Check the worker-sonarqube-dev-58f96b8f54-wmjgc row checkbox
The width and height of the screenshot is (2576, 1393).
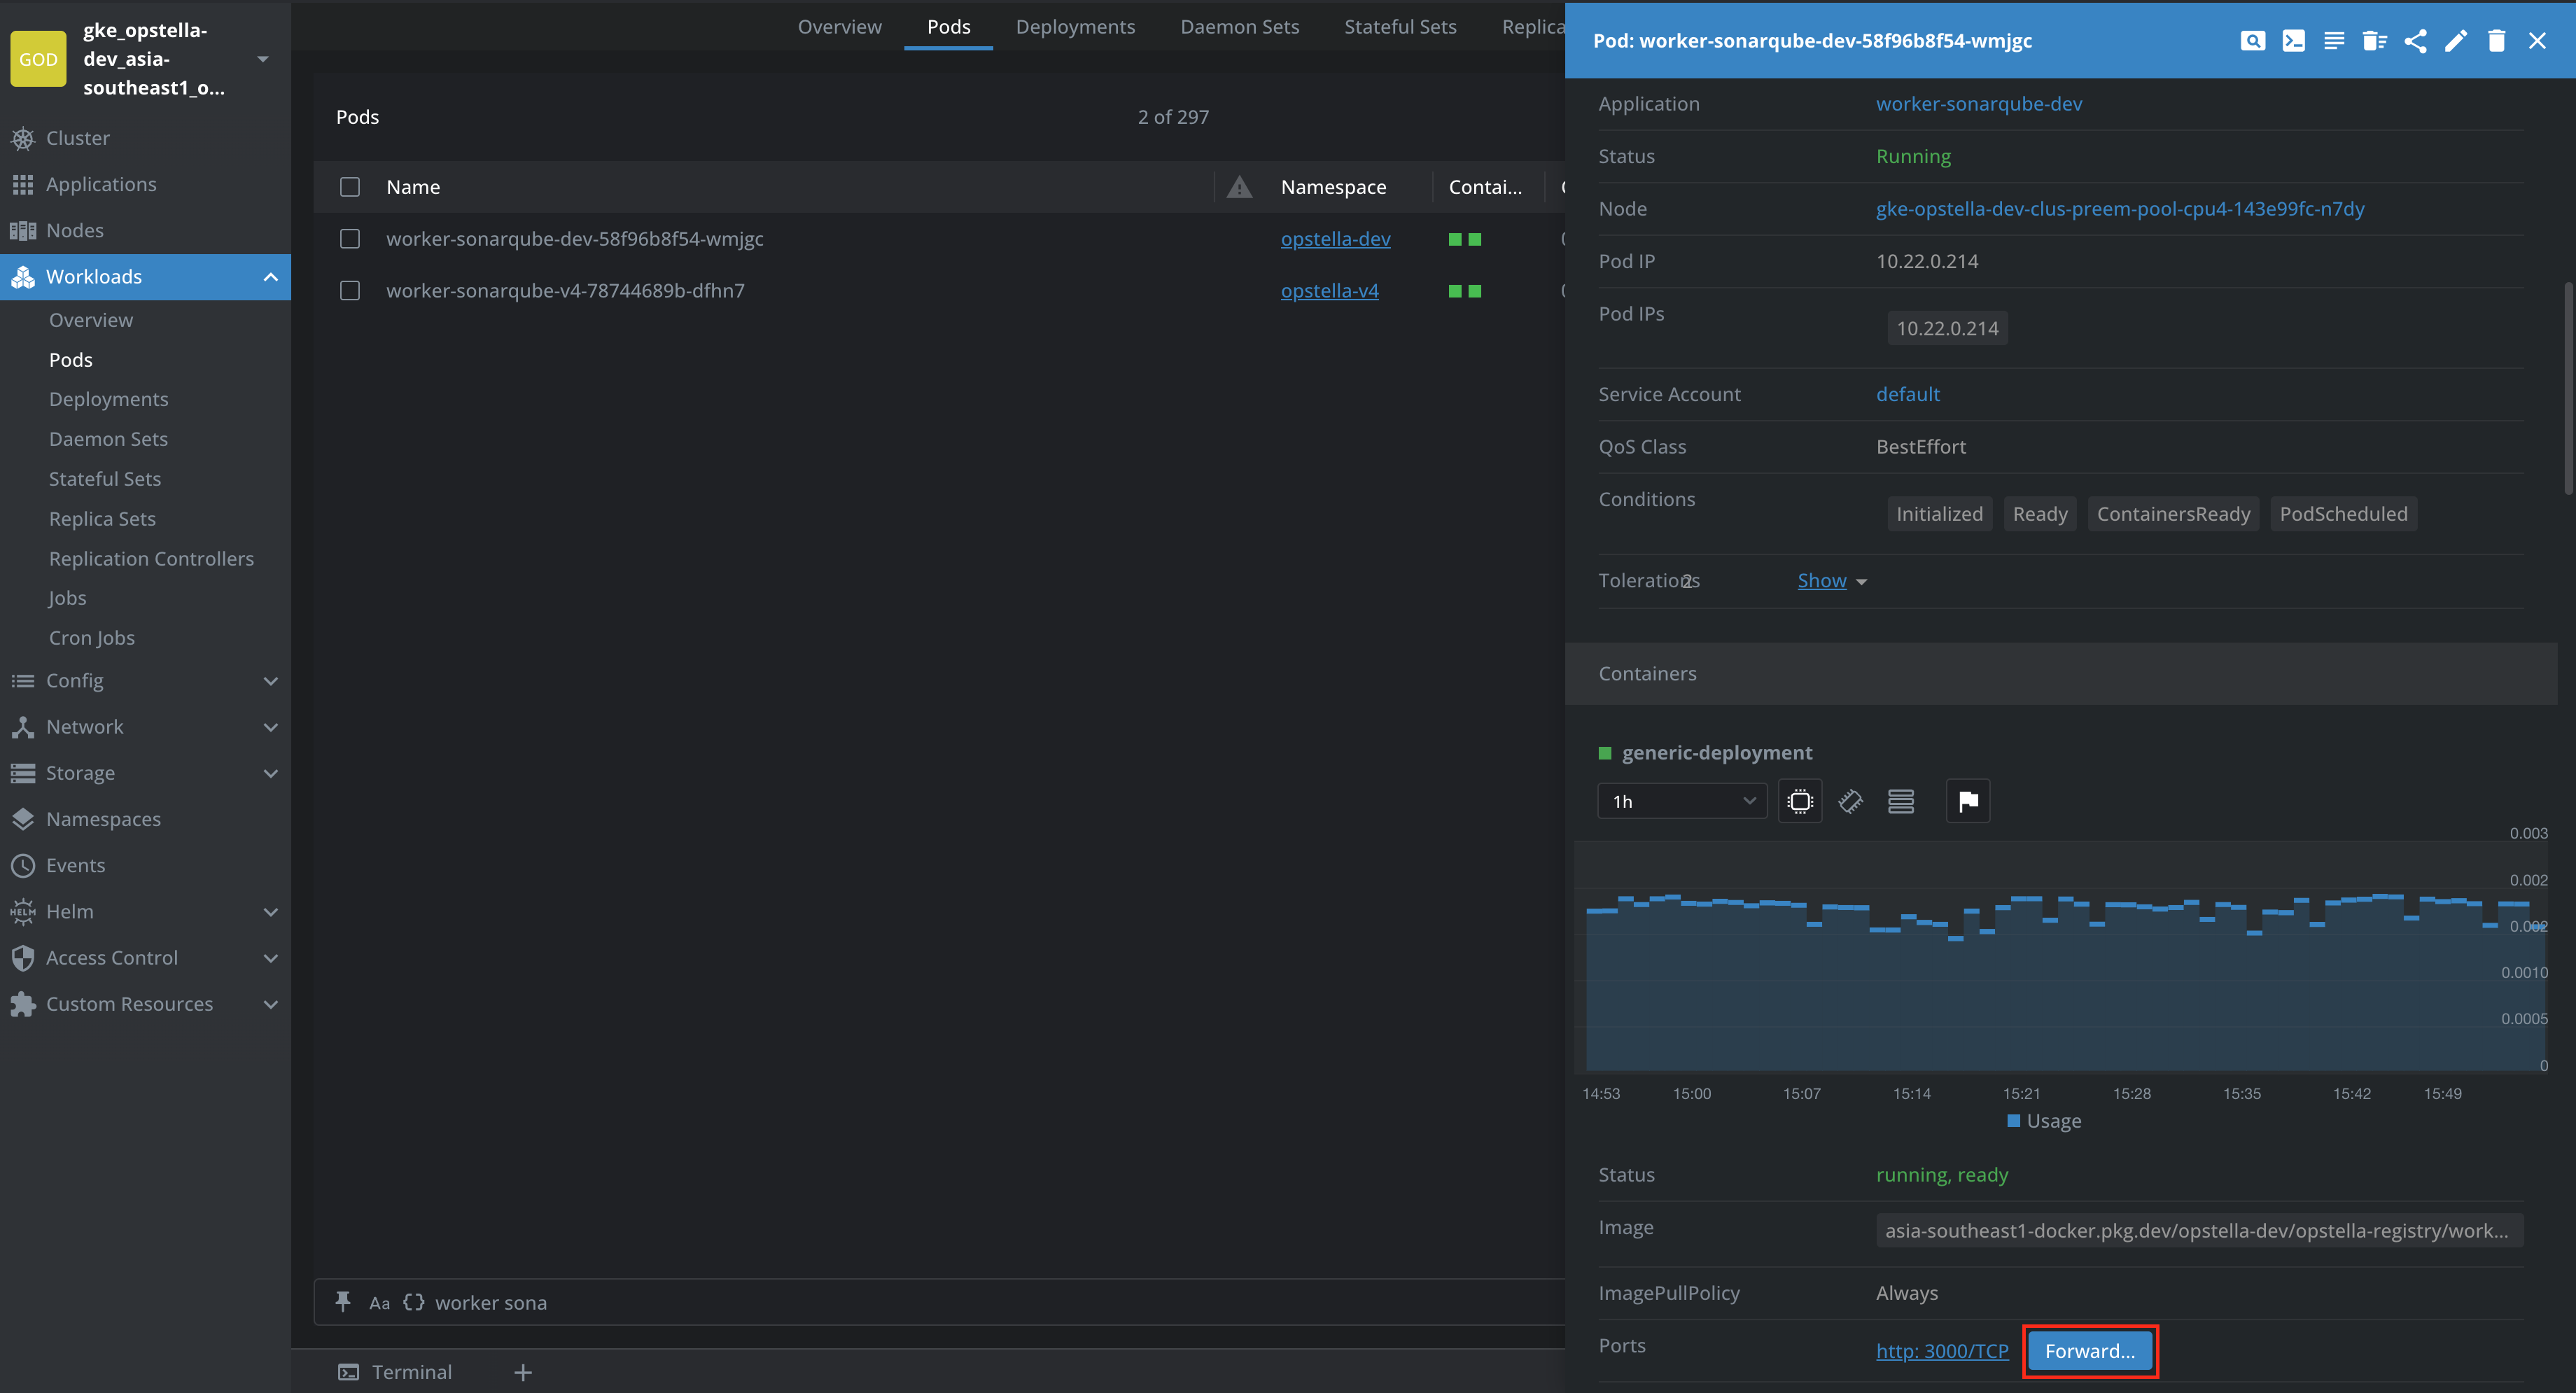pyautogui.click(x=350, y=239)
